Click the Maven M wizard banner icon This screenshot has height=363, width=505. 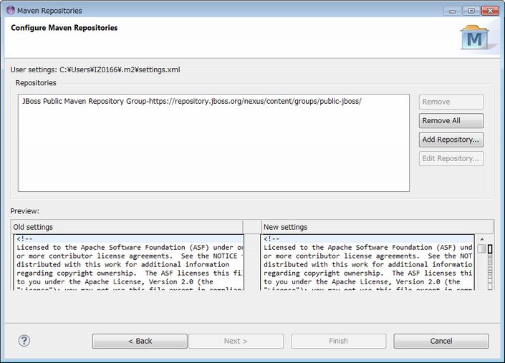[475, 38]
